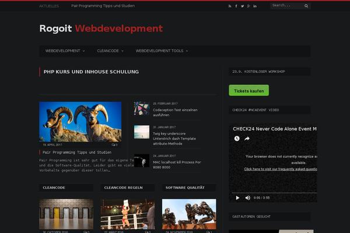Viewport: 350px width, 233px height.
Task: Click the CHECK24 #NCAEVENT VIDEO widget title
Action: click(x=256, y=110)
